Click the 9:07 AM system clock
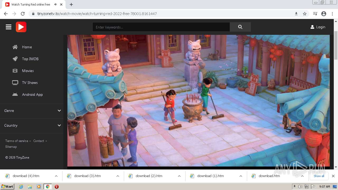Viewport: 338px width, 190px height. pyautogui.click(x=325, y=187)
